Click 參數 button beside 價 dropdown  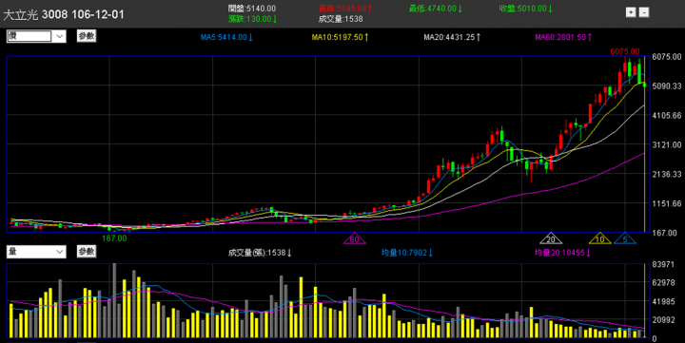87,36
